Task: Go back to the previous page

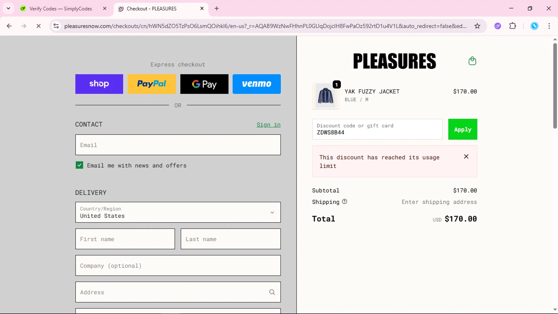Action: click(9, 26)
